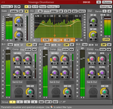Viewport: 113px width, 109px height.
Task: Select channel Group 2
Action: tap(20, 102)
